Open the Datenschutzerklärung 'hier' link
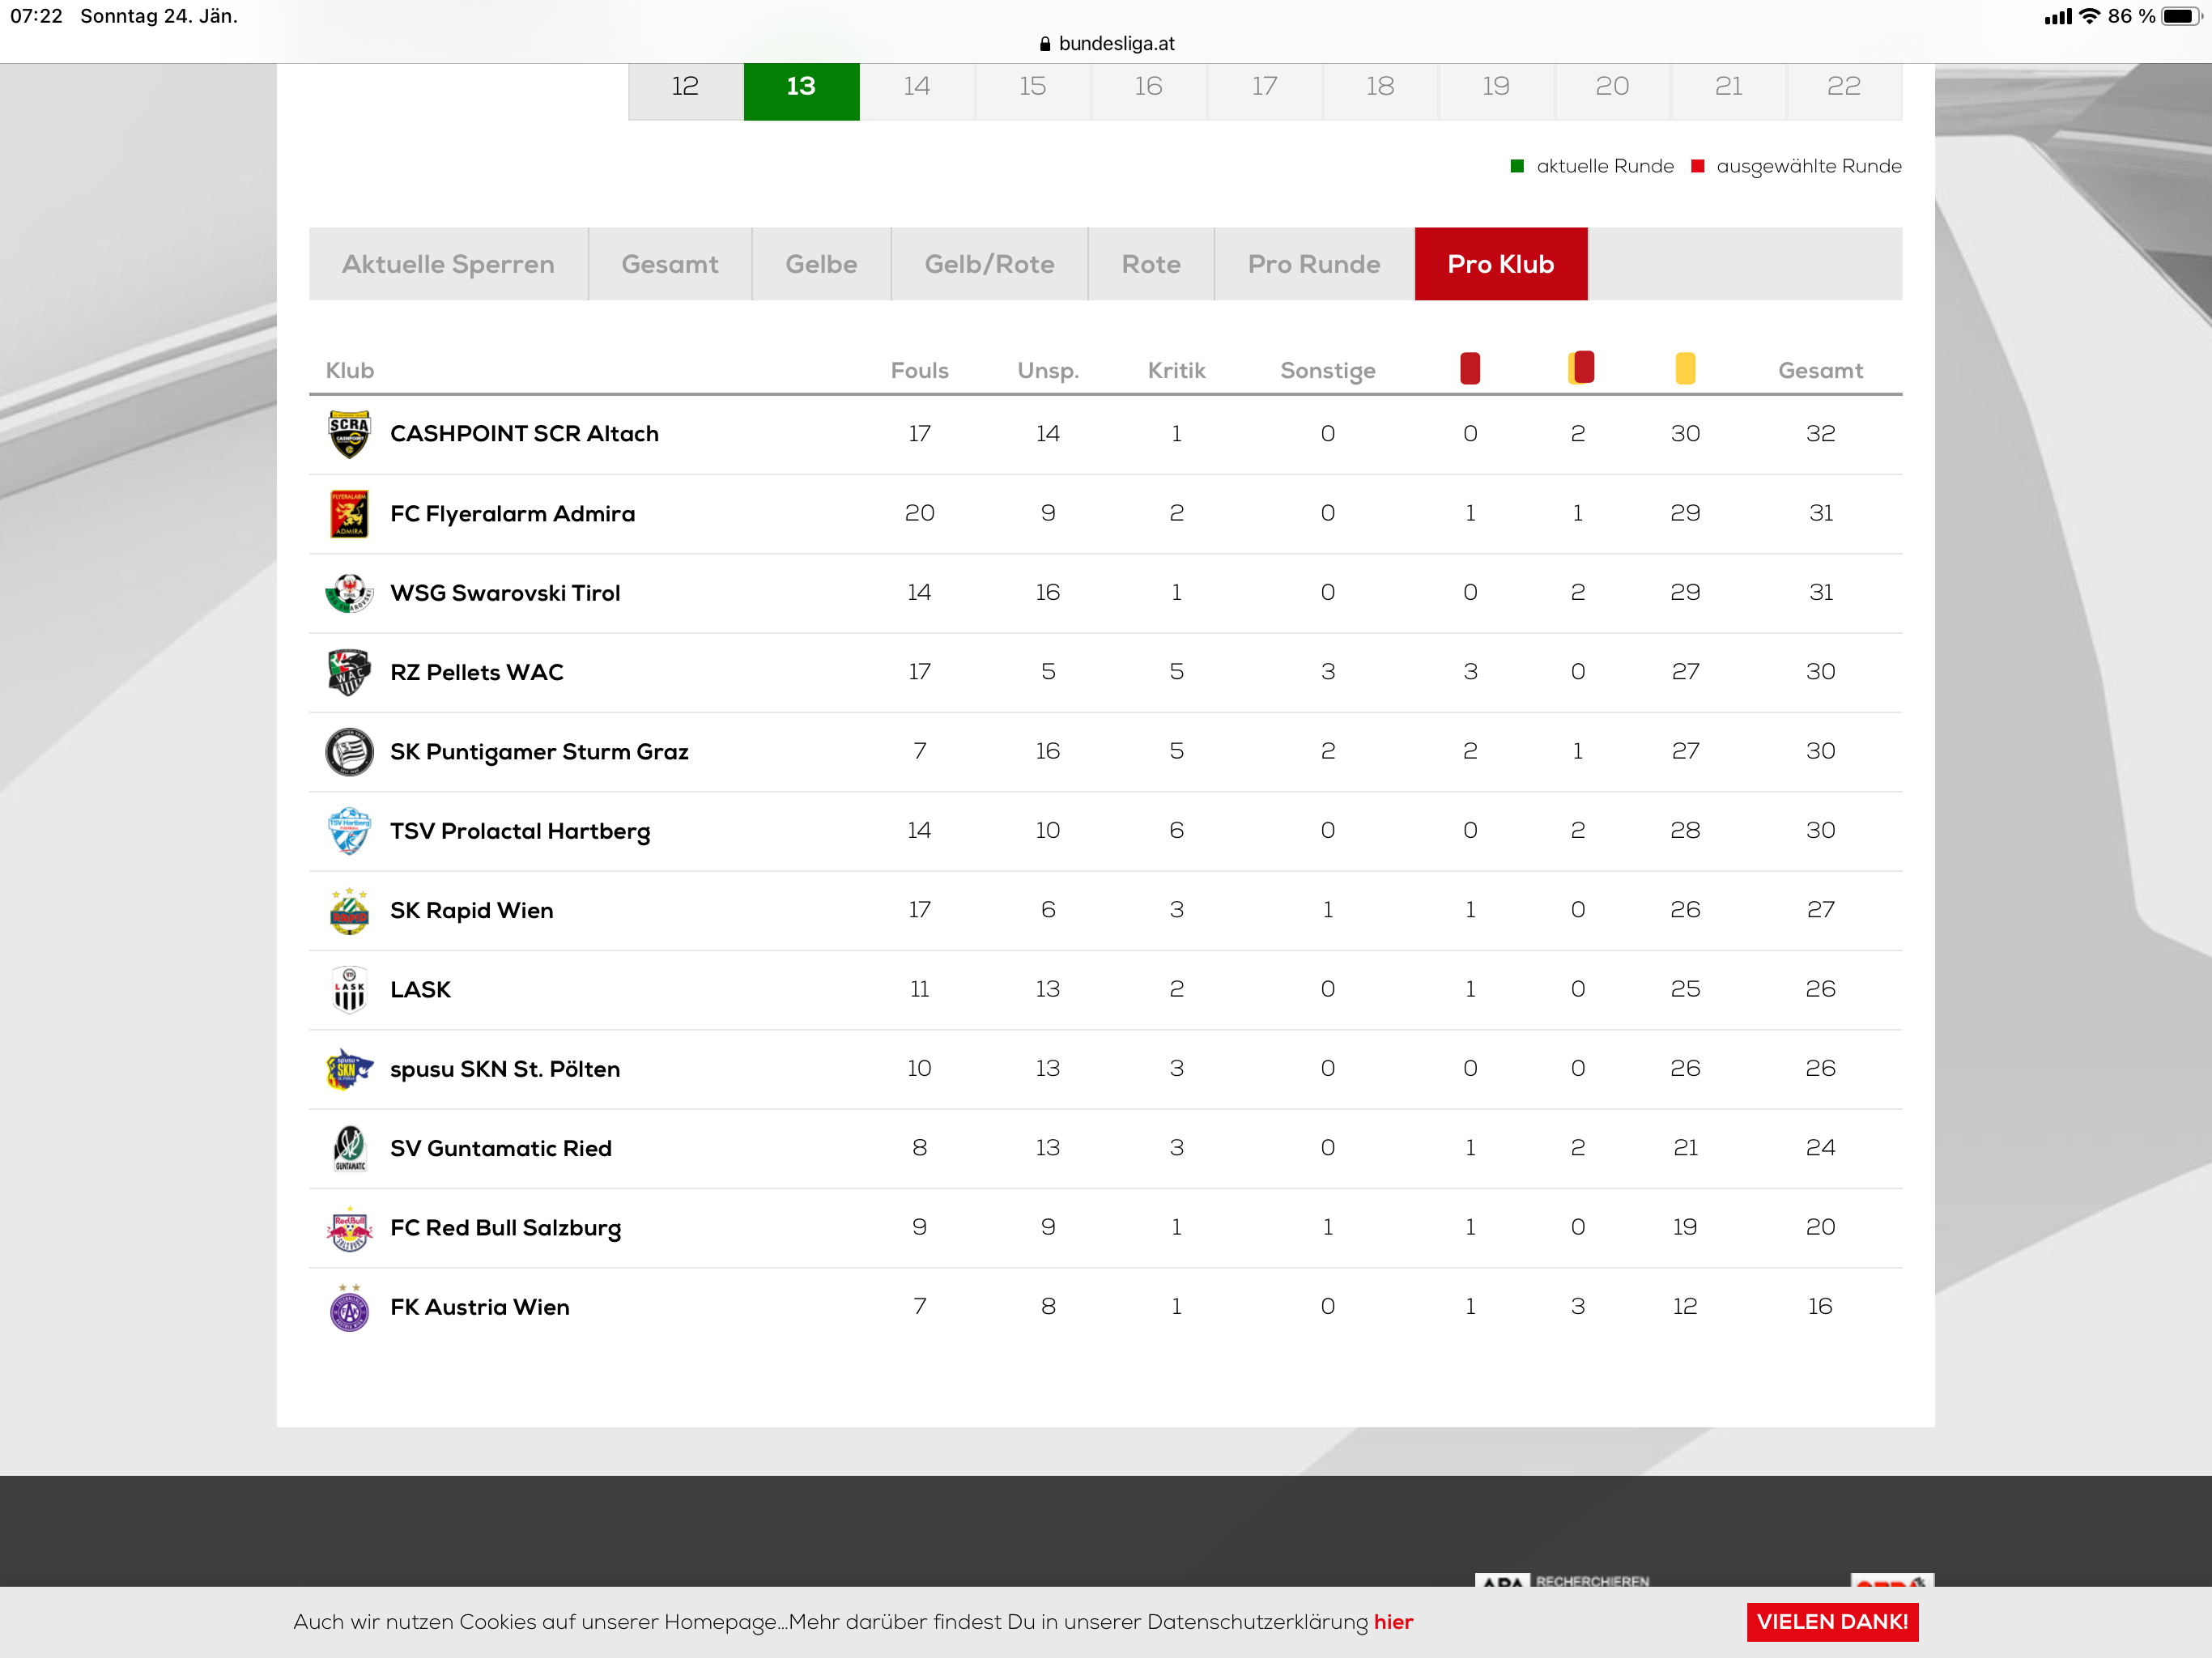This screenshot has width=2212, height=1658. pyautogui.click(x=1393, y=1622)
